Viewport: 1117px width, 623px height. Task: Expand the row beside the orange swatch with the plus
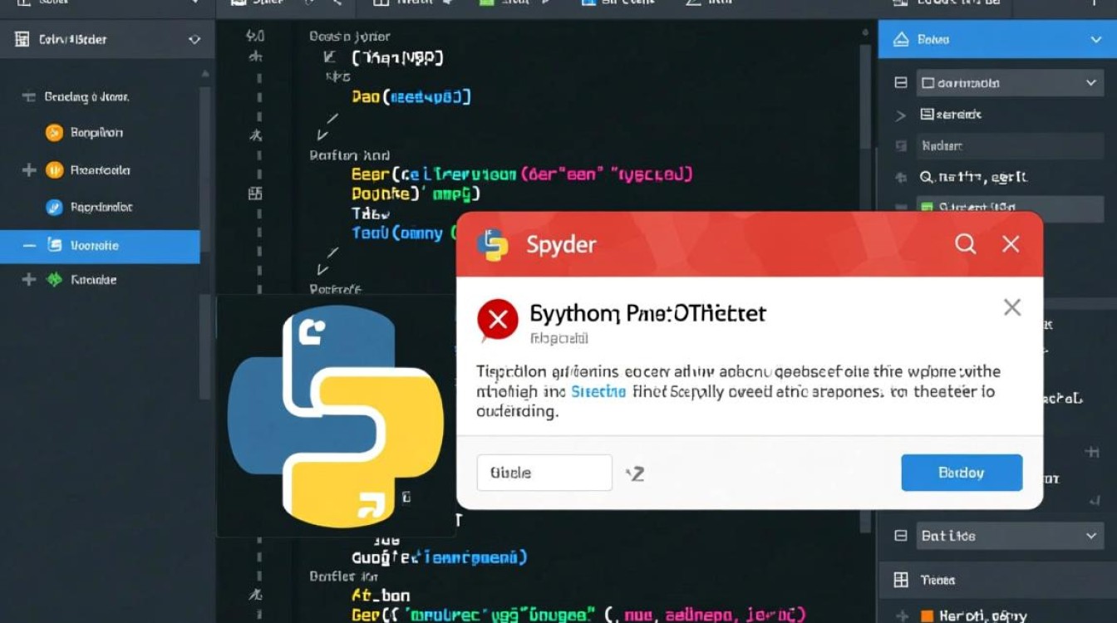(x=902, y=616)
